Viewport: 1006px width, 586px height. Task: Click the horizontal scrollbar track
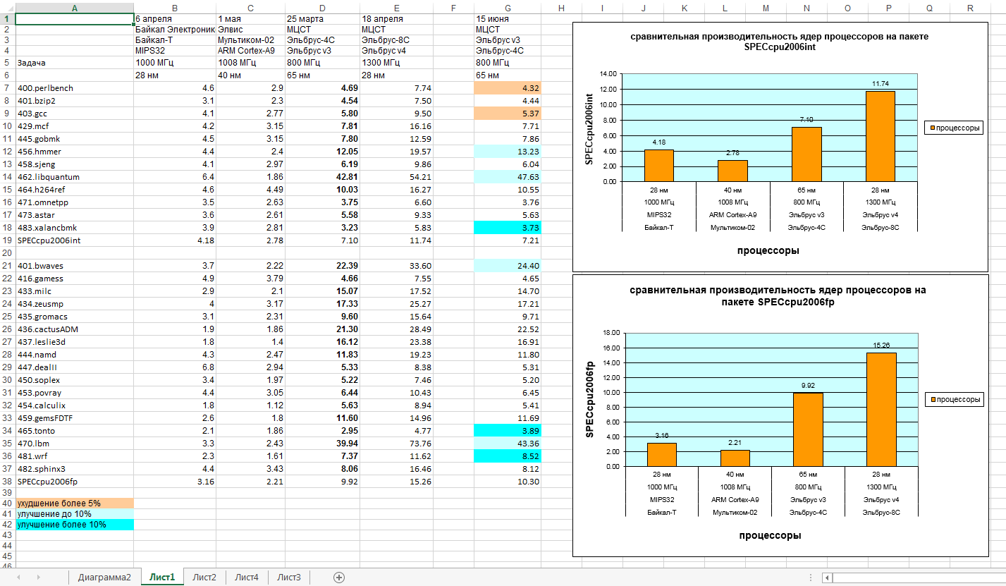point(916,577)
